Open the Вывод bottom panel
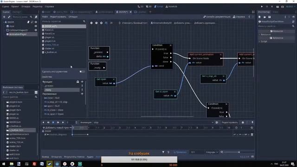The image size is (297, 167). coord(45,157)
